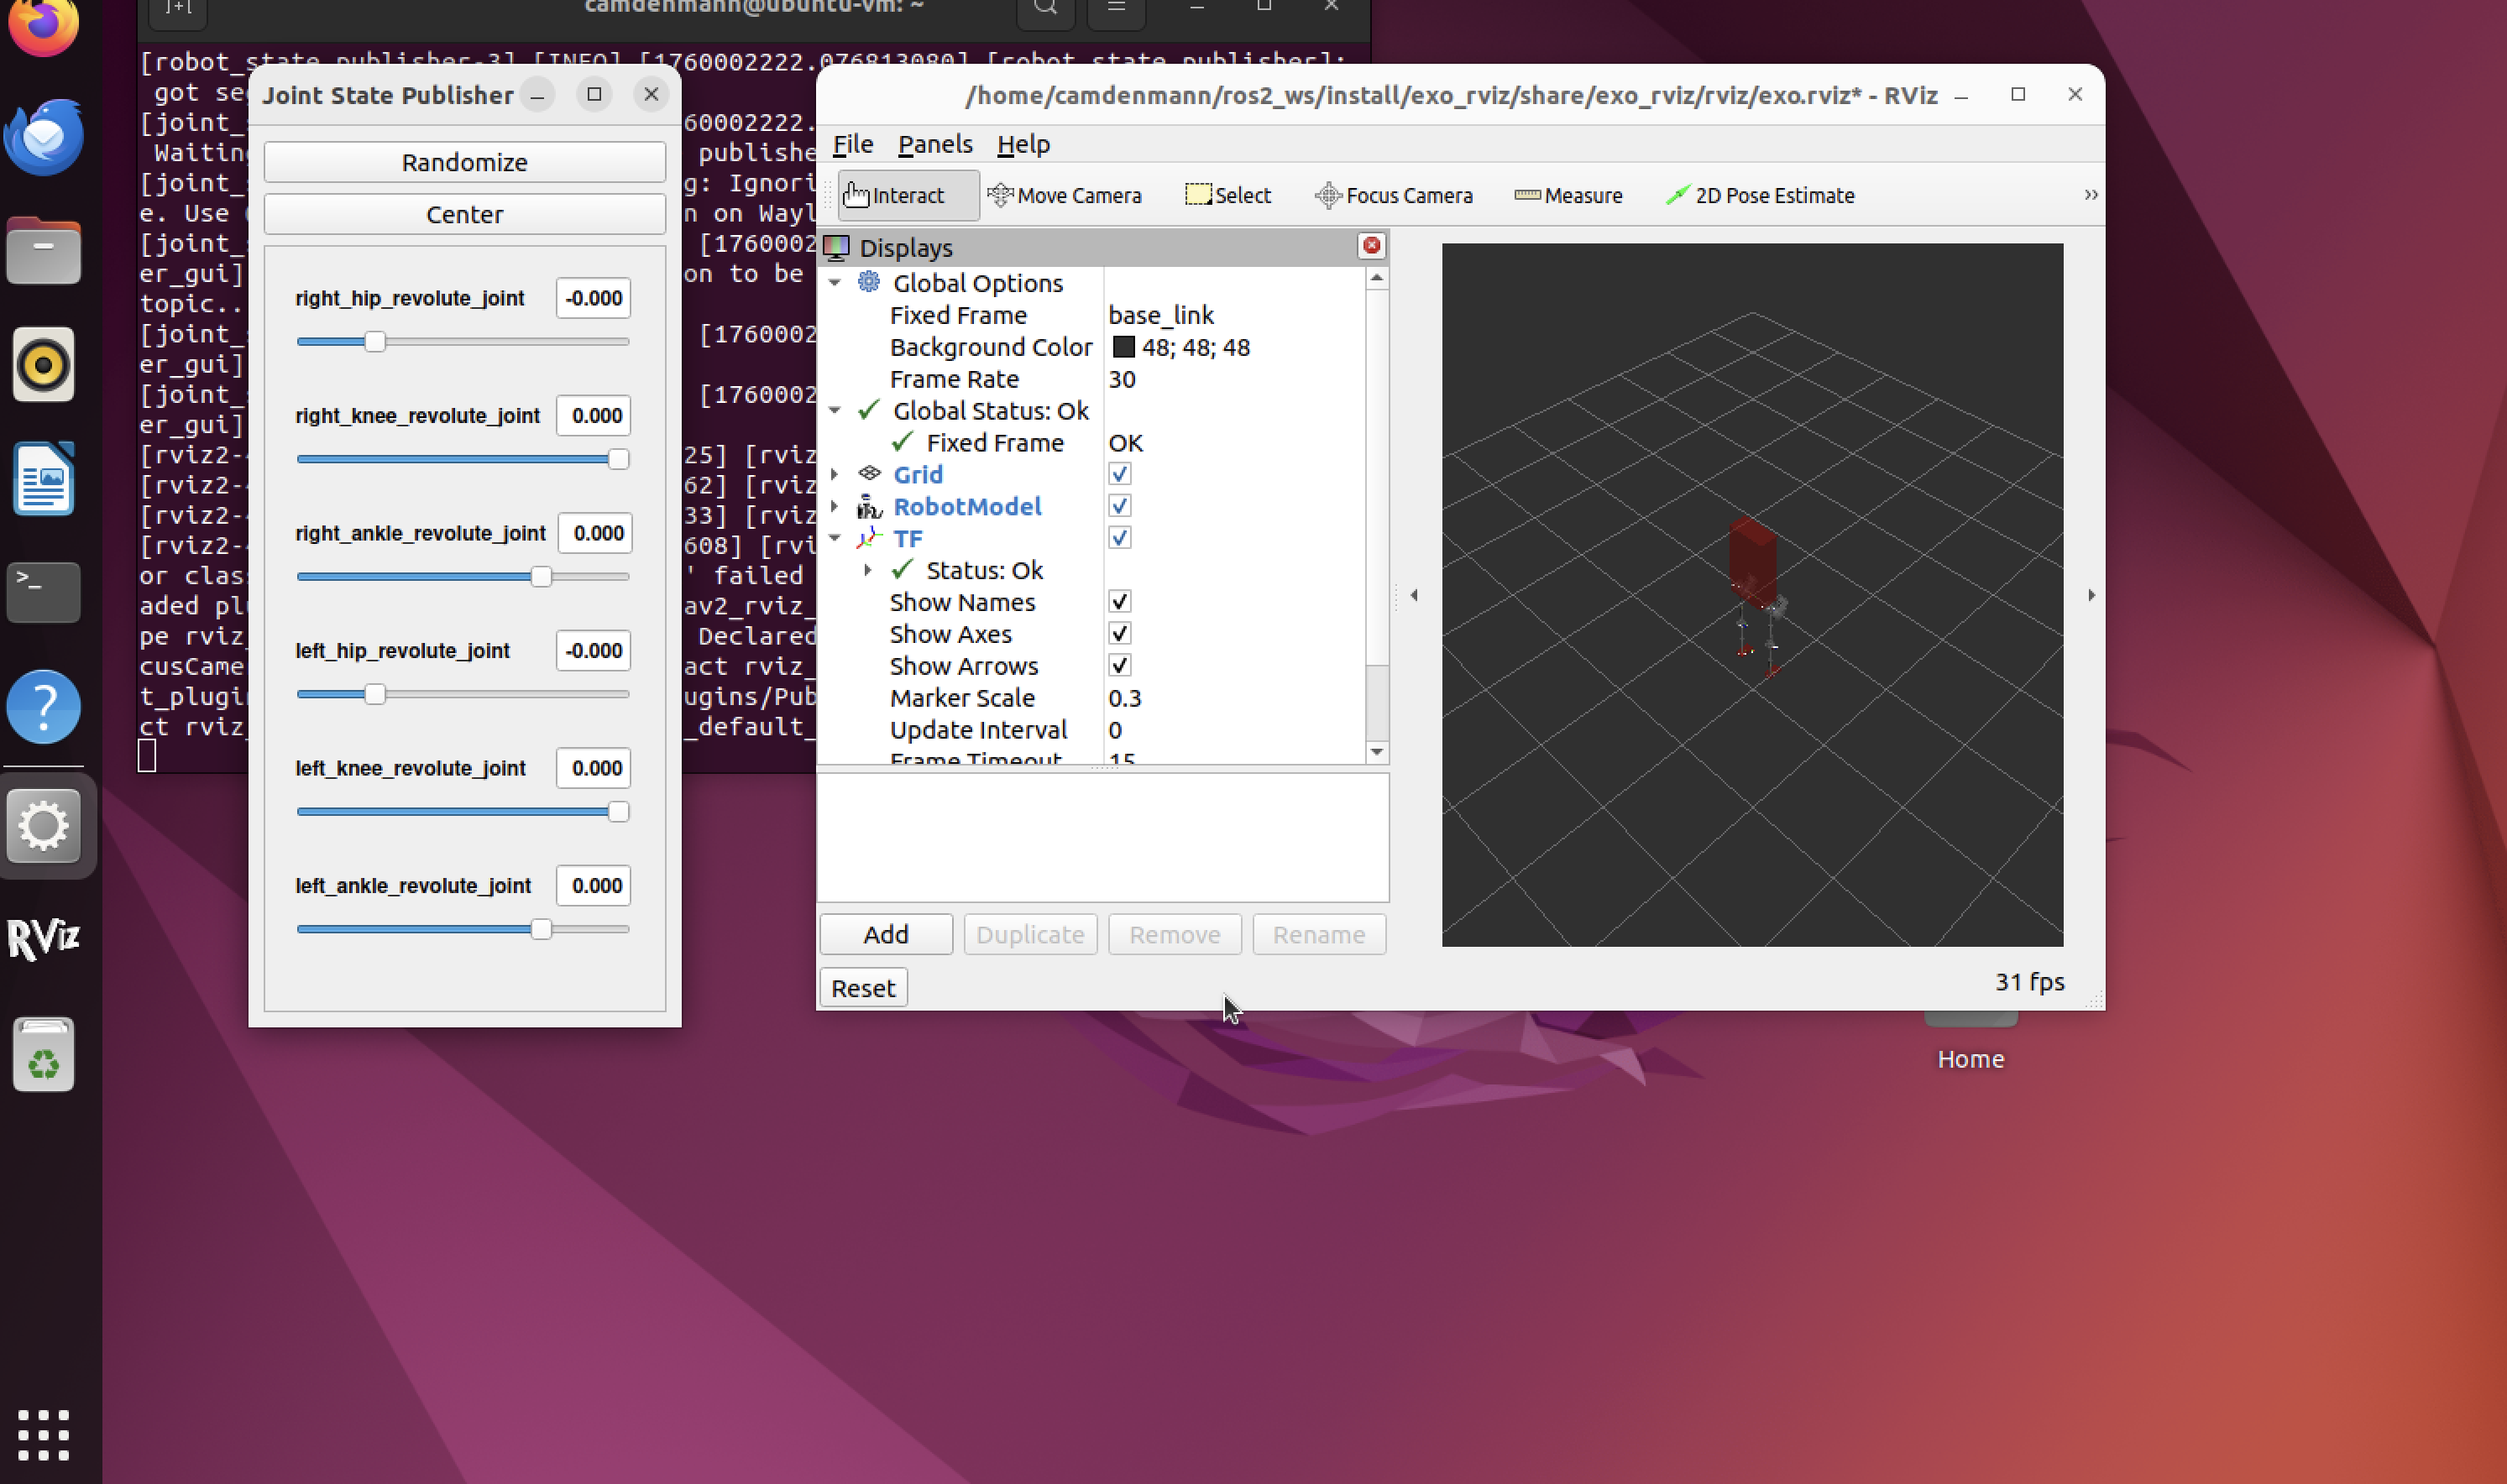
Task: Pick the Measure tool
Action: pos(1568,195)
